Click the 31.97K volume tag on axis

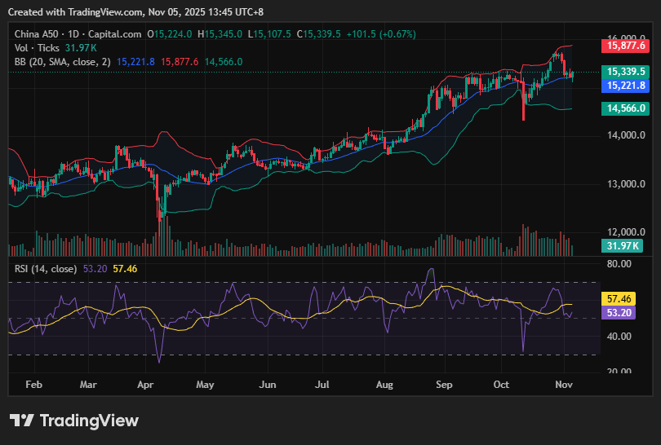tap(624, 246)
